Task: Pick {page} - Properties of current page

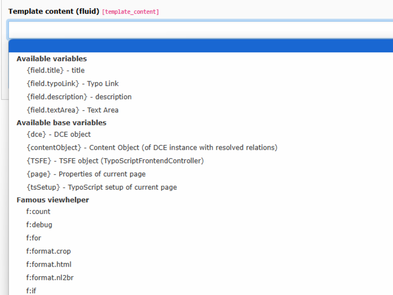Action: [x=201, y=174]
